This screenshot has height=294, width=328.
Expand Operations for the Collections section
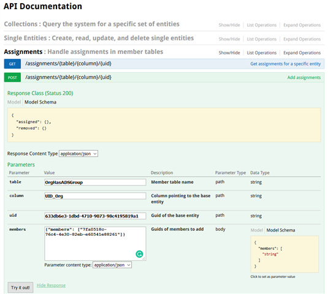click(302, 25)
